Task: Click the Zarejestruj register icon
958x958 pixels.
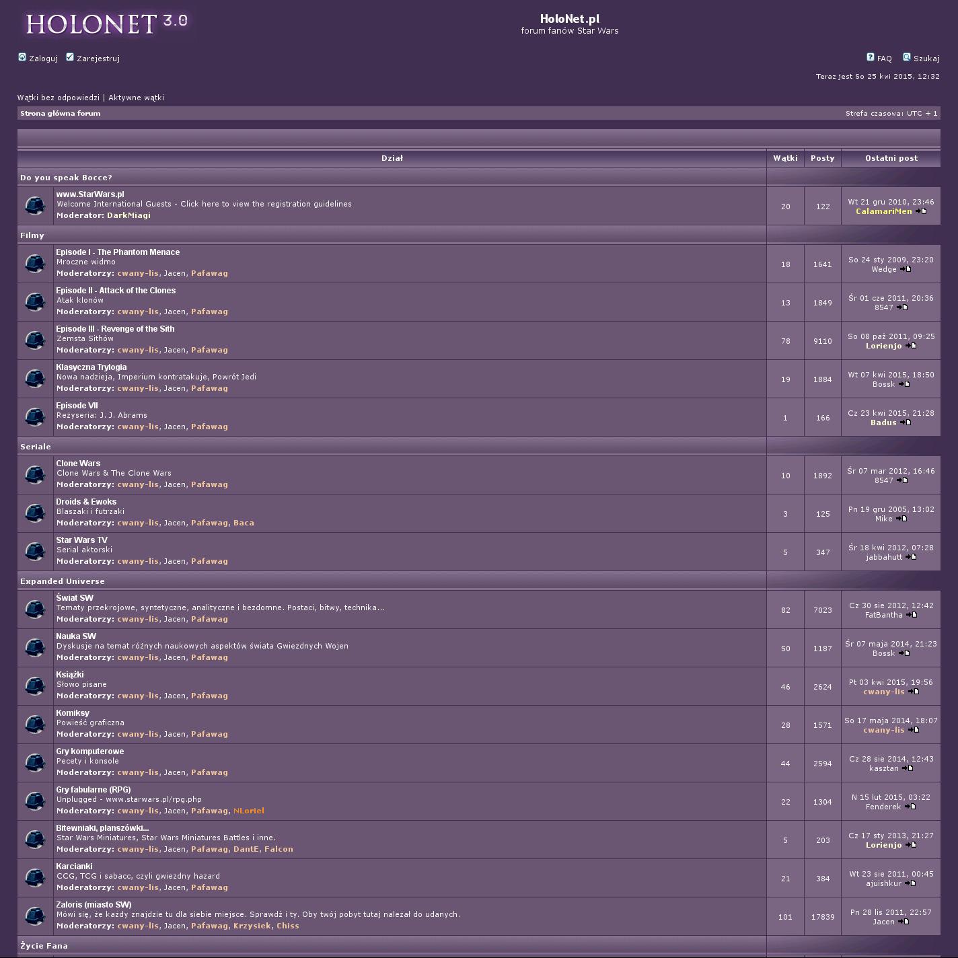Action: click(70, 58)
